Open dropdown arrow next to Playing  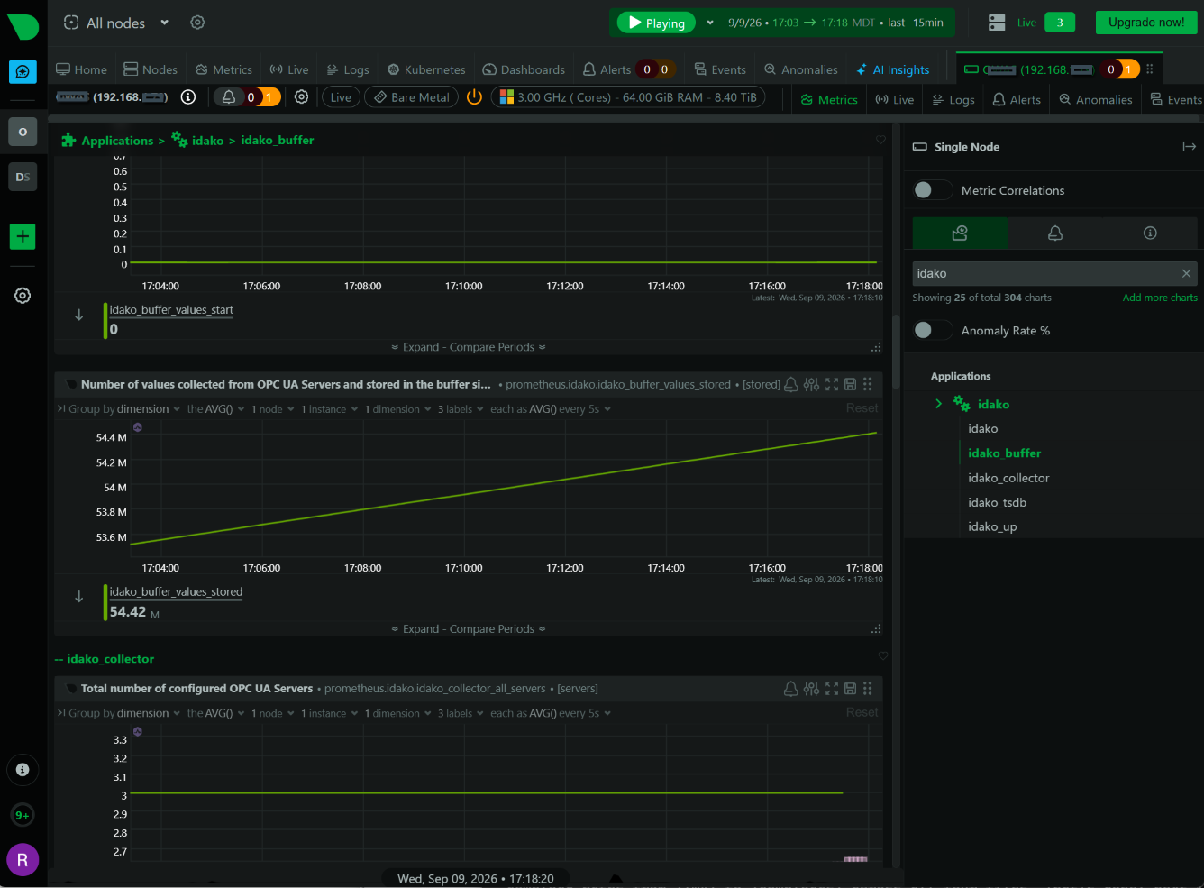(x=710, y=23)
